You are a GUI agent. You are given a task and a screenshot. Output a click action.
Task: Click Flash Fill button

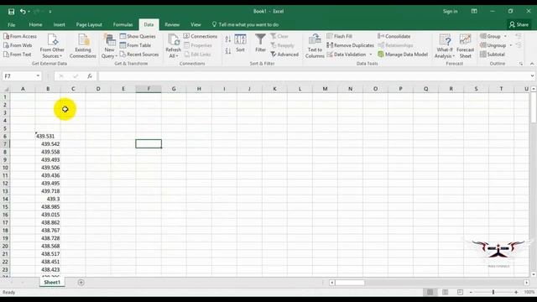coord(339,36)
